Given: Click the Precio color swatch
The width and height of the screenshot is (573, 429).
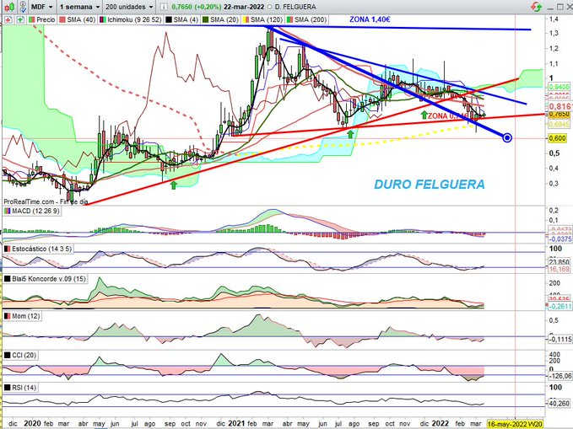Looking at the screenshot, I should 32,19.
